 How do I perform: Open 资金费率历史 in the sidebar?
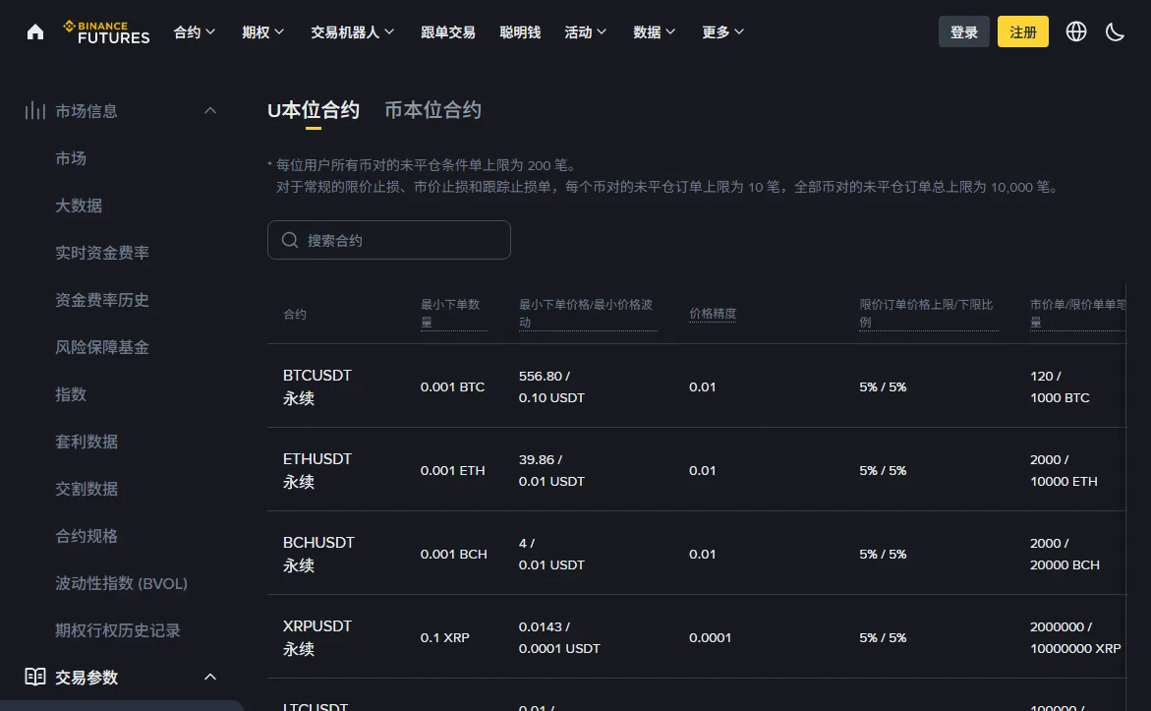[x=102, y=300]
